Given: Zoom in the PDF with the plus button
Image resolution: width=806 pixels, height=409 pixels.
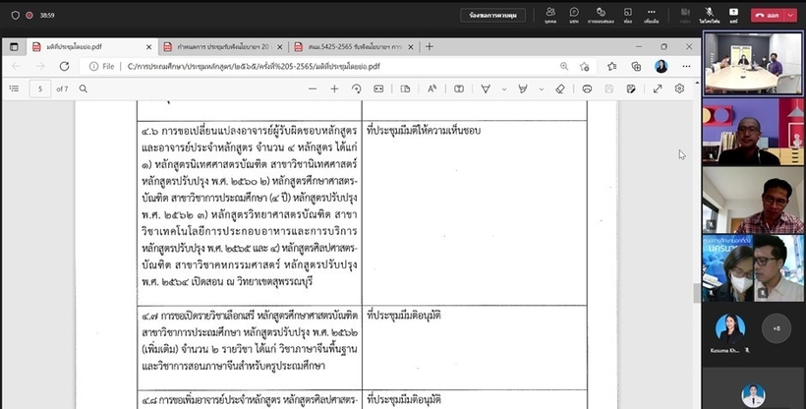Looking at the screenshot, I should pyautogui.click(x=334, y=89).
